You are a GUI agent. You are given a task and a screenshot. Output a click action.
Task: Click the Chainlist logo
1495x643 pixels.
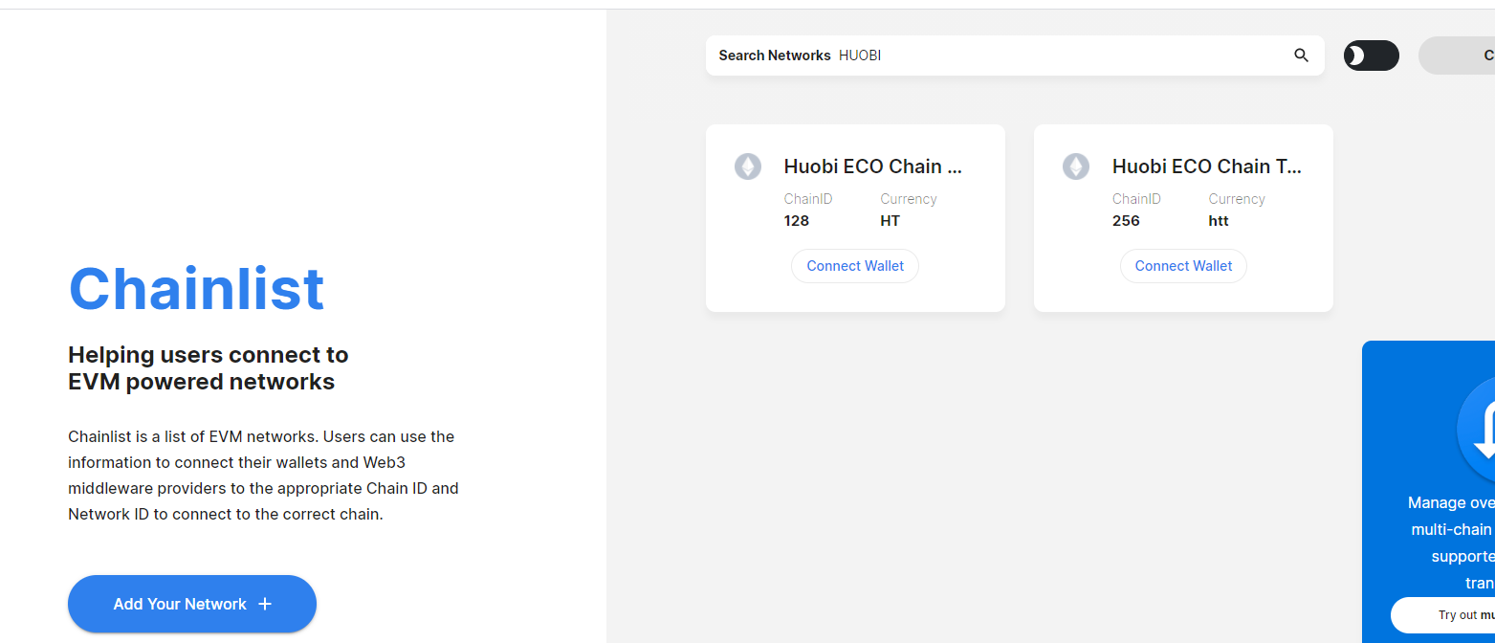point(195,287)
